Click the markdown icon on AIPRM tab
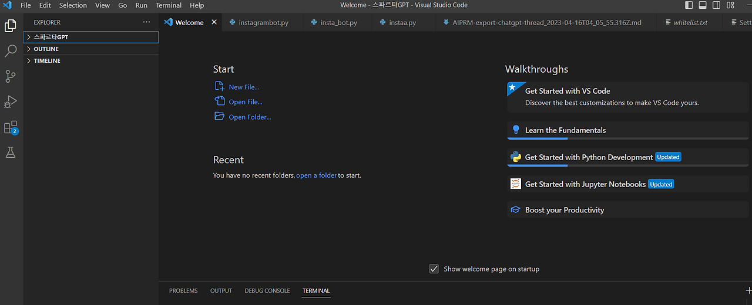752x305 pixels. tap(446, 22)
